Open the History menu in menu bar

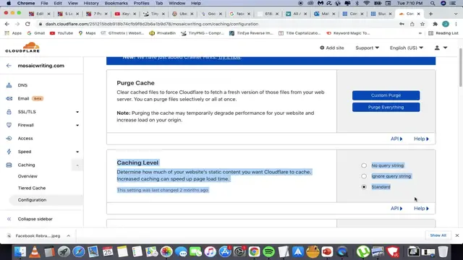coord(91,3)
